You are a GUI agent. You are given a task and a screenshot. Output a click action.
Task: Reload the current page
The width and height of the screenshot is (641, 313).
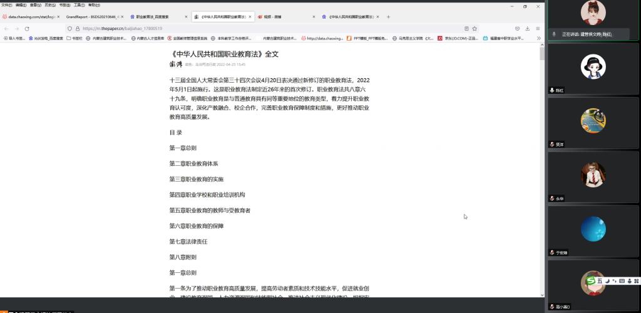click(27, 29)
